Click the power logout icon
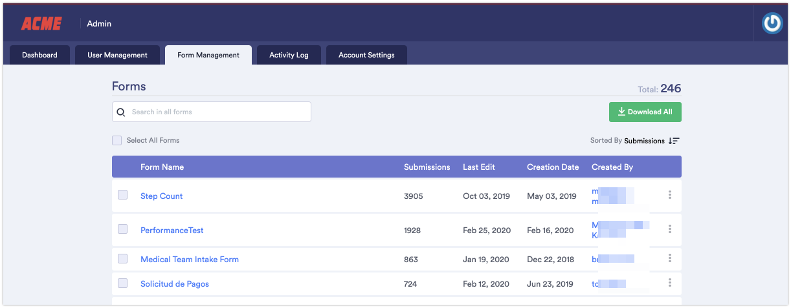The width and height of the screenshot is (791, 308). [x=772, y=24]
